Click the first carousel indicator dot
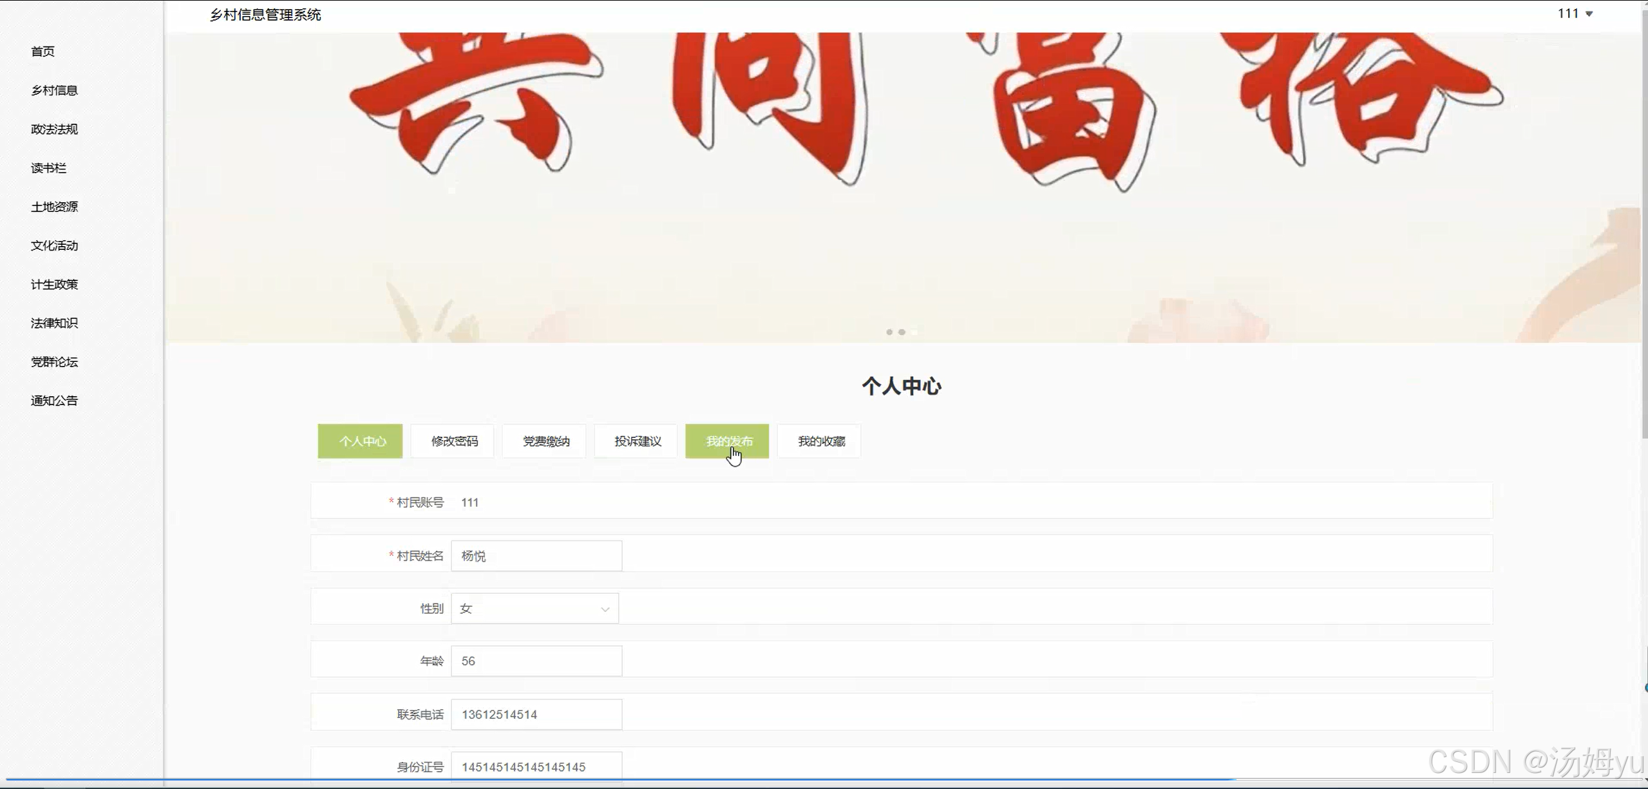Image resolution: width=1648 pixels, height=789 pixels. (889, 332)
